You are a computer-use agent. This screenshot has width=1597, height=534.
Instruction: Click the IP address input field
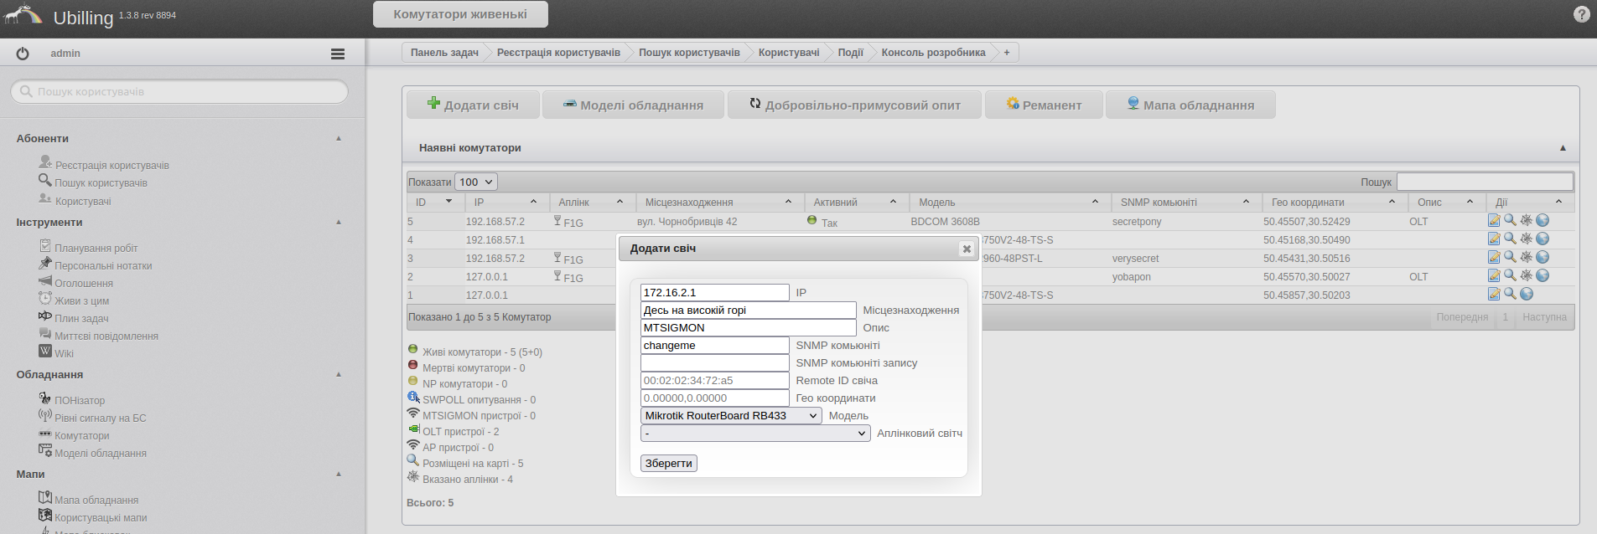tap(714, 293)
